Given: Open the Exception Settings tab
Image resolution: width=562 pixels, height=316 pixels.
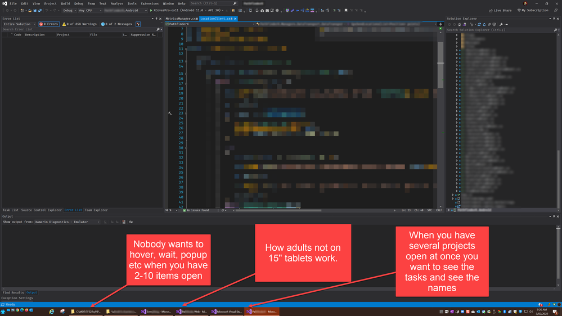Looking at the screenshot, I should pyautogui.click(x=17, y=298).
